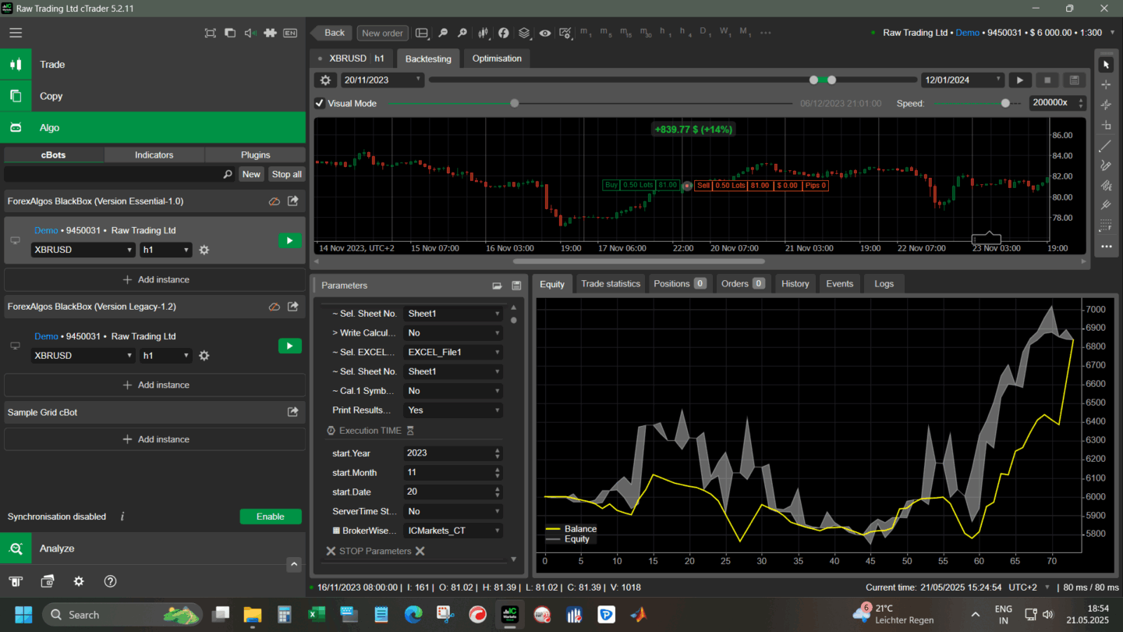Click the zoom out magnifier icon
Image resolution: width=1123 pixels, height=632 pixels.
(443, 33)
